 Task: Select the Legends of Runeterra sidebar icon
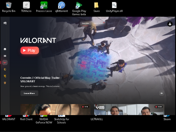point(5,83)
